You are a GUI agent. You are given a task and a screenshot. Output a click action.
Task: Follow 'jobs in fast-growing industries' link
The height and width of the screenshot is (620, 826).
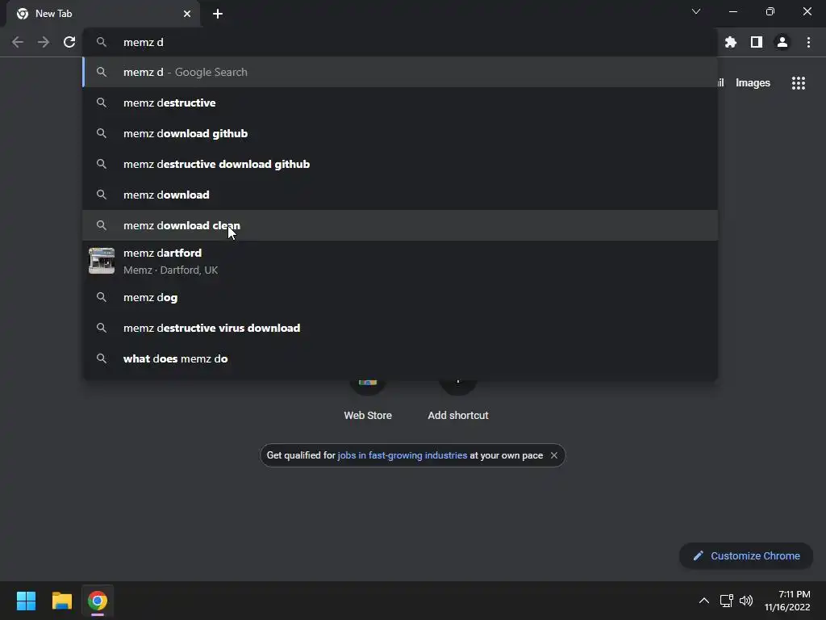(402, 455)
